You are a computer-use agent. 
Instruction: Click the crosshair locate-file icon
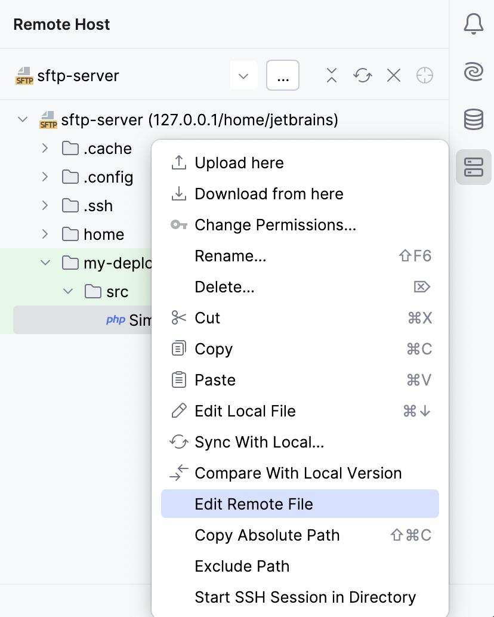[425, 76]
